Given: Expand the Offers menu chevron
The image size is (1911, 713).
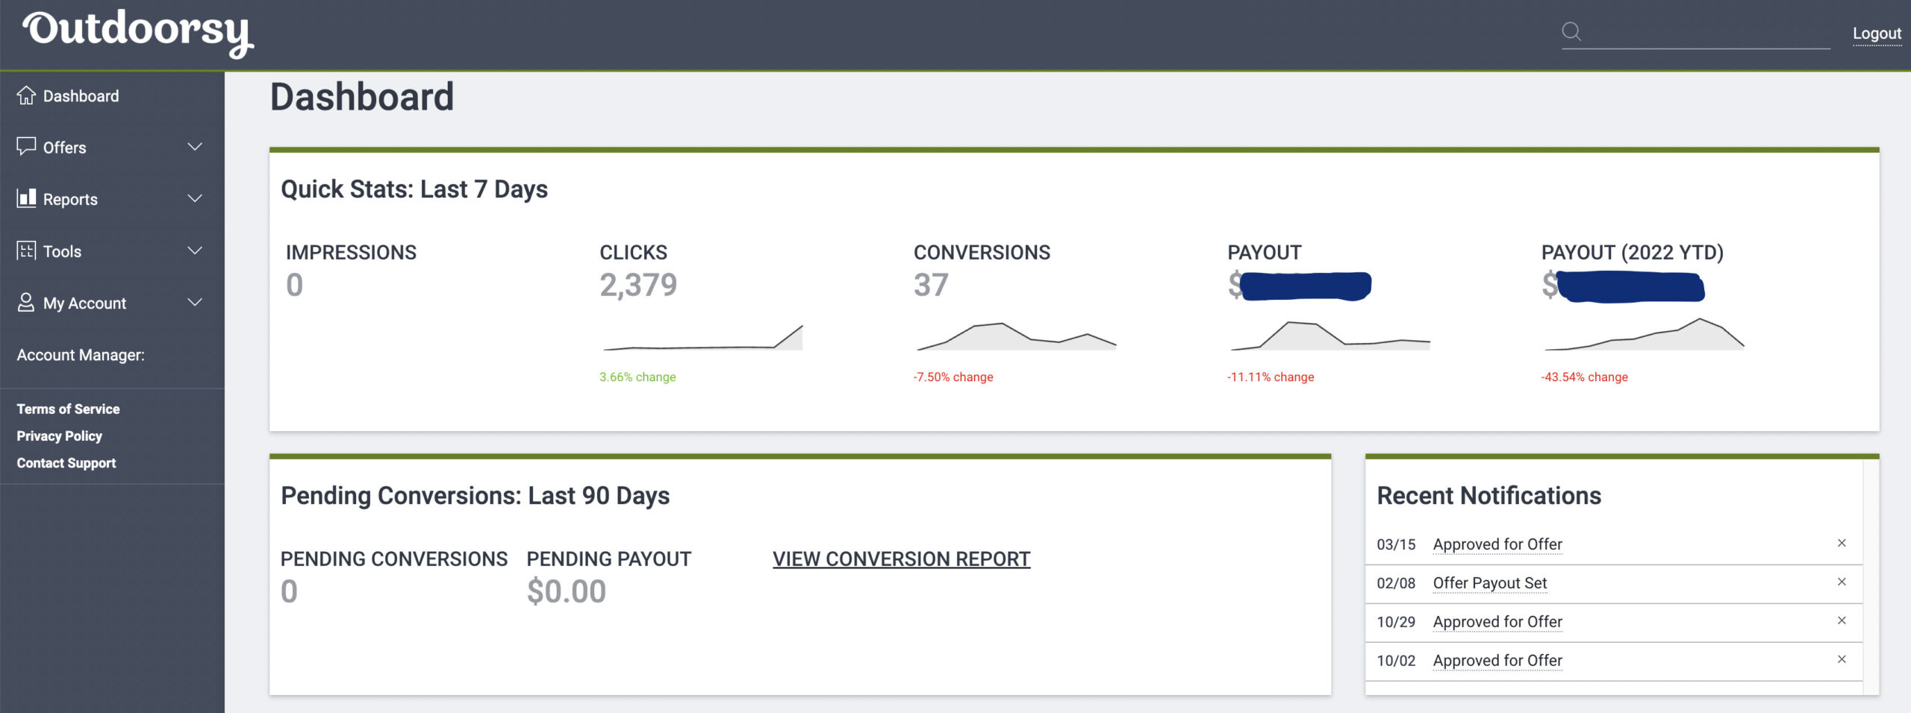Looking at the screenshot, I should click(196, 147).
